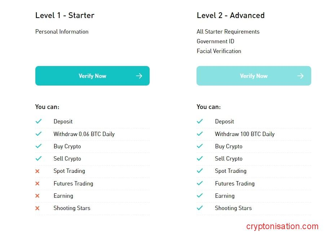Click the Facial Verification requirement text

(x=219, y=51)
